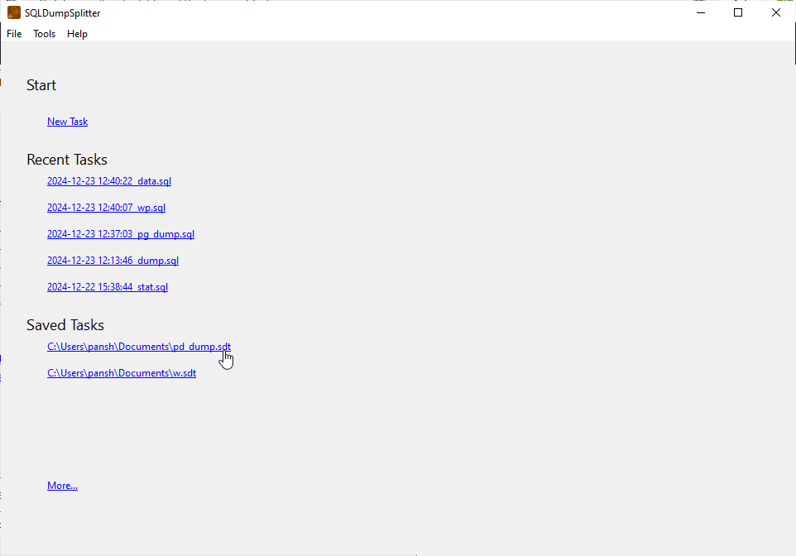Open the File menu
This screenshot has height=556, width=796.
pos(14,34)
